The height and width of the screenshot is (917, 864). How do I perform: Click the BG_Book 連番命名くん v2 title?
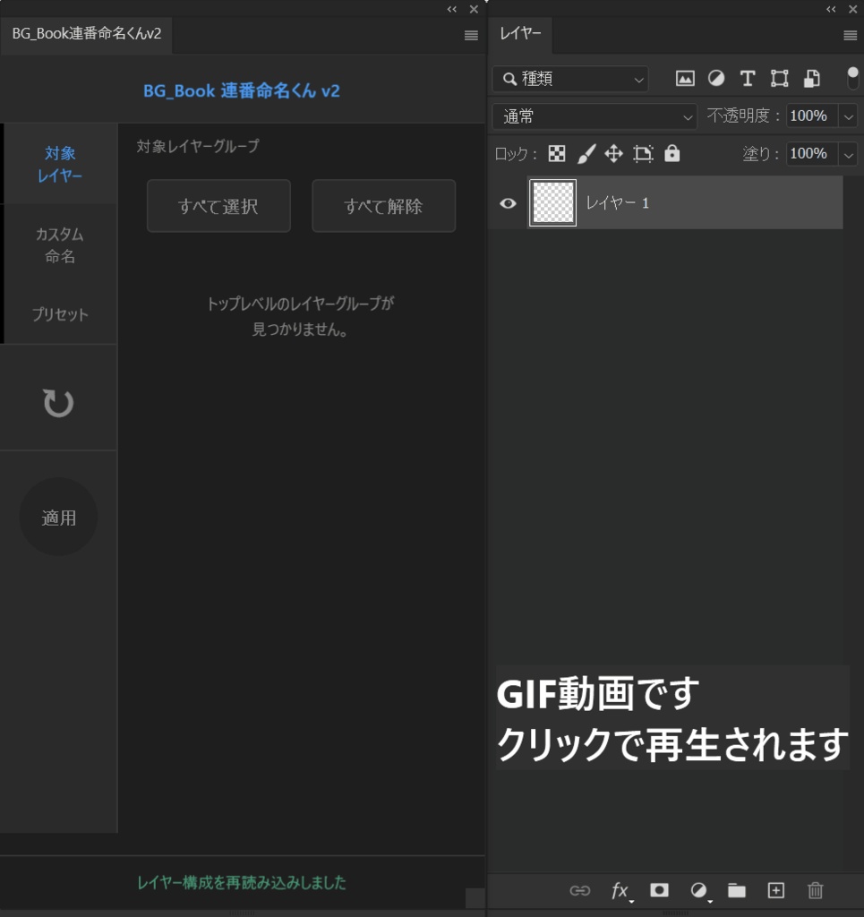point(242,90)
